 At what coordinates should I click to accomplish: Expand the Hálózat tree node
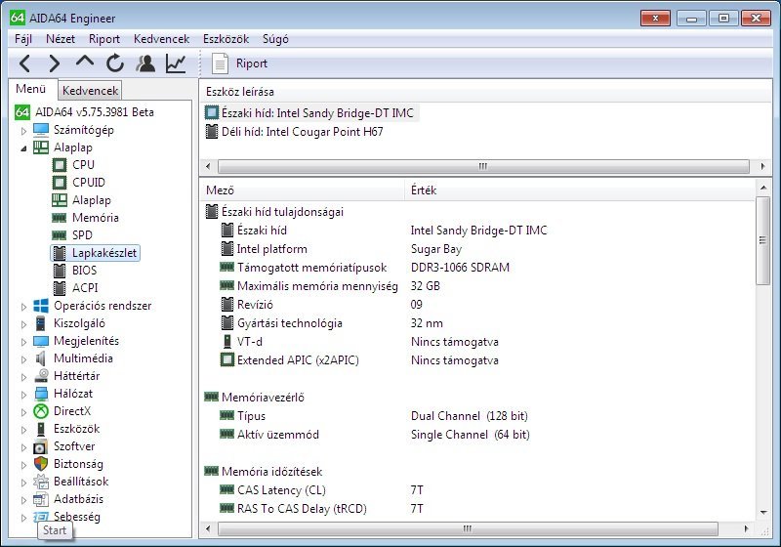(23, 395)
